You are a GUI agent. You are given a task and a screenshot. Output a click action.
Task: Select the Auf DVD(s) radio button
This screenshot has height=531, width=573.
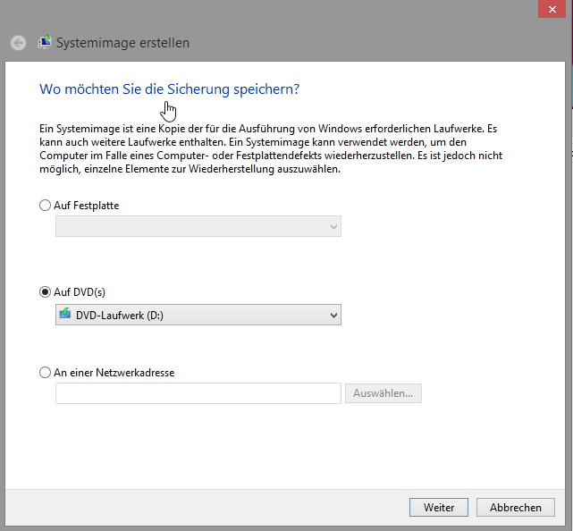pos(45,292)
